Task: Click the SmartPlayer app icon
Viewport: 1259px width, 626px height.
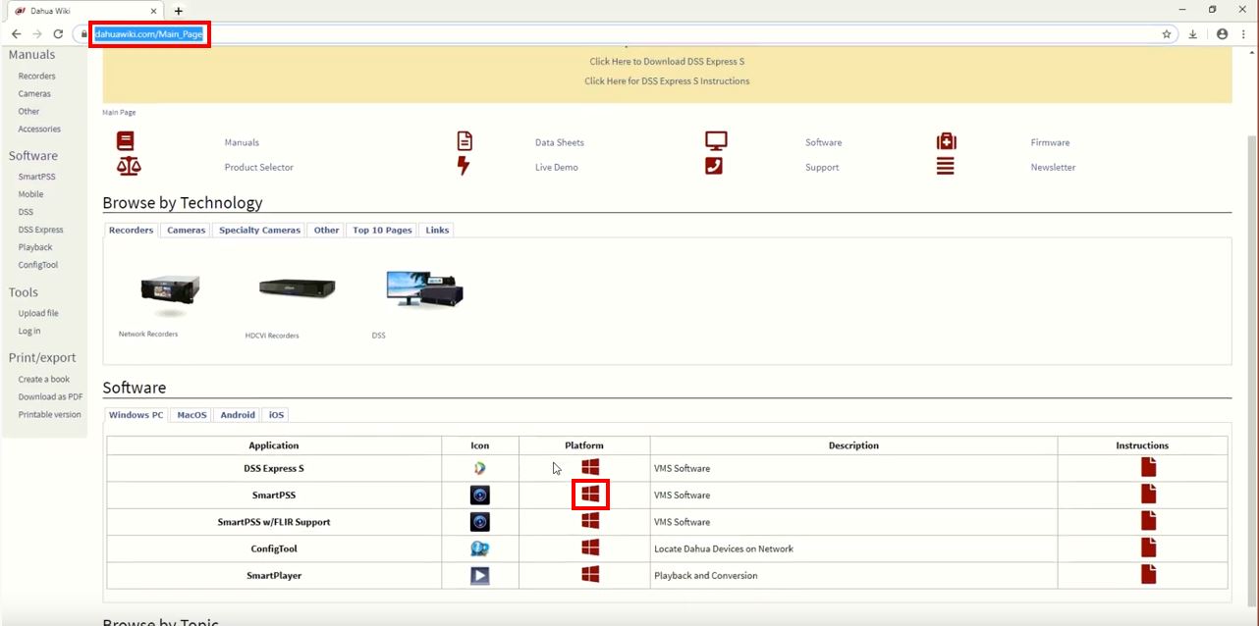Action: pyautogui.click(x=479, y=576)
